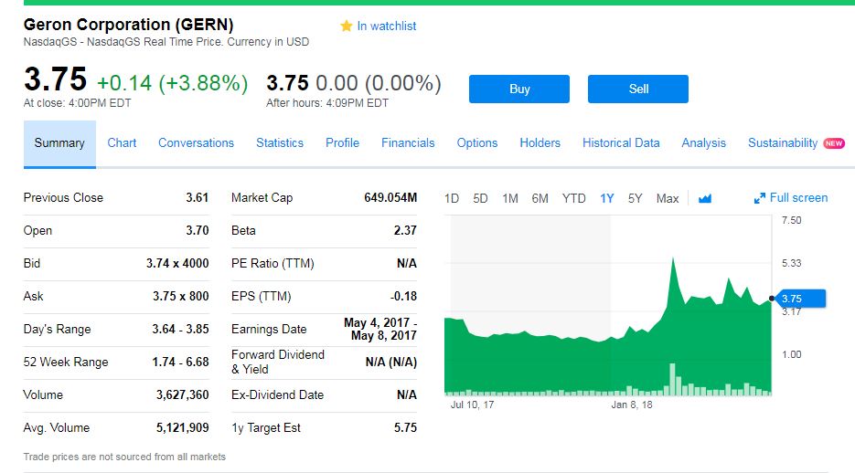Open the Options tab
This screenshot has height=473, width=855.
[477, 142]
